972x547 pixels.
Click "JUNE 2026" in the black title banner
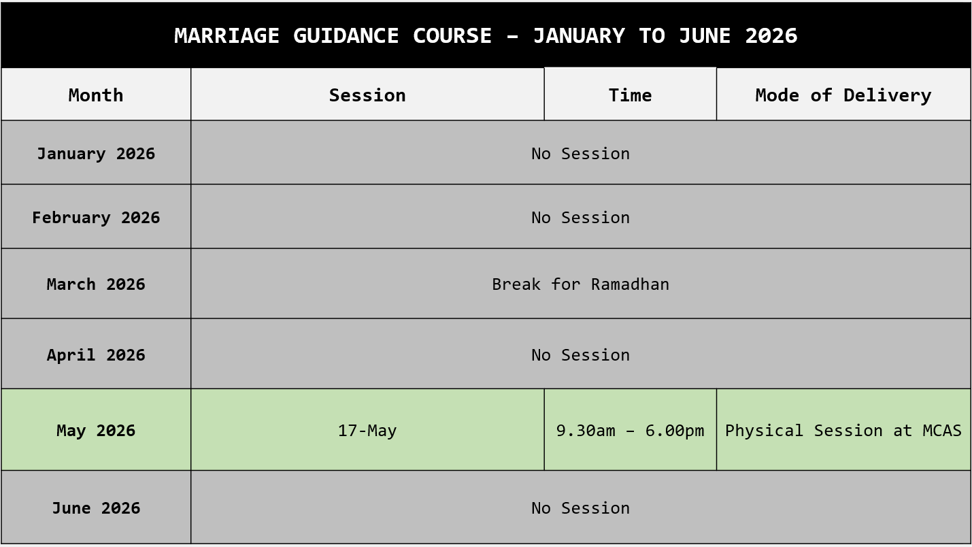[738, 36]
